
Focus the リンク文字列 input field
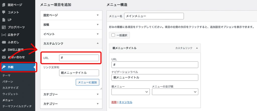coord(79,73)
